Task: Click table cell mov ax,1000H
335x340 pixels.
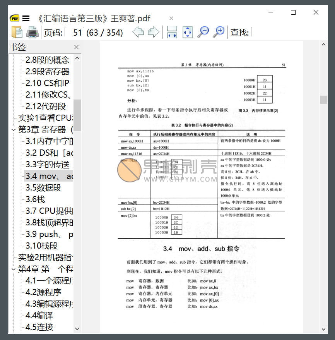Action: point(132,141)
